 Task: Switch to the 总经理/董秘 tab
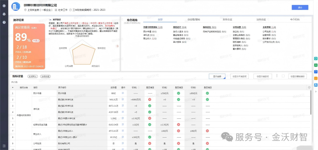(194, 20)
